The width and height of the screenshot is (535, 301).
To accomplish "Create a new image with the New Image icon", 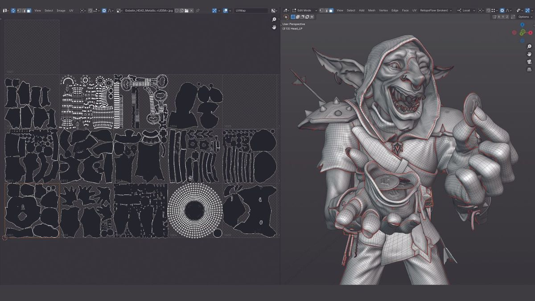I will click(x=181, y=10).
